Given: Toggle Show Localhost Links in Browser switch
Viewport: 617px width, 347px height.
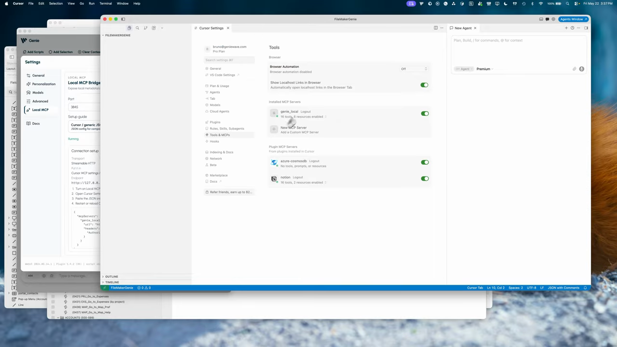Looking at the screenshot, I should 424,85.
